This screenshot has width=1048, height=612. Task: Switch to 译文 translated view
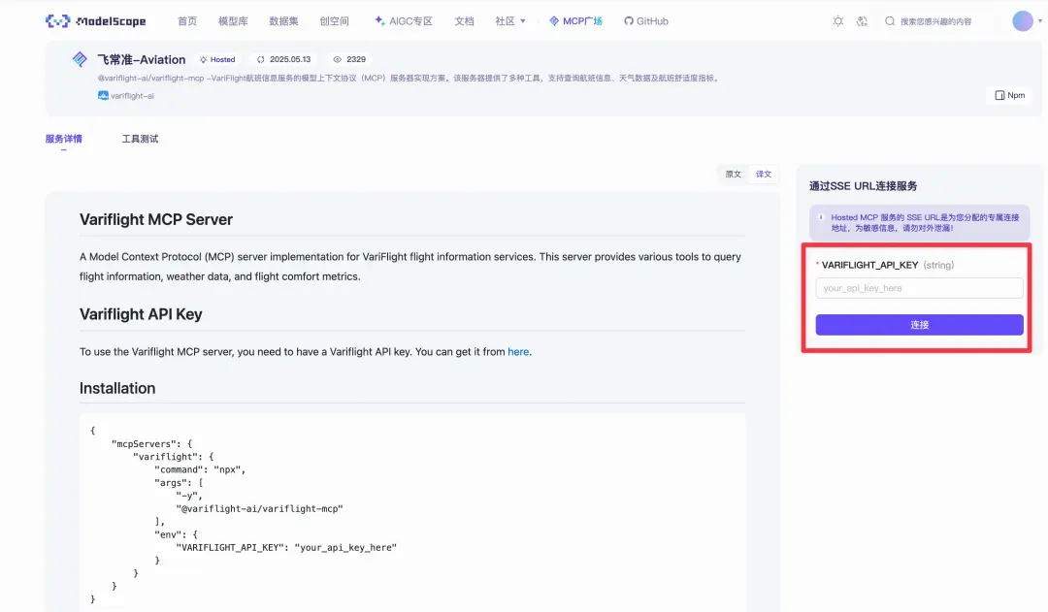[x=763, y=175]
